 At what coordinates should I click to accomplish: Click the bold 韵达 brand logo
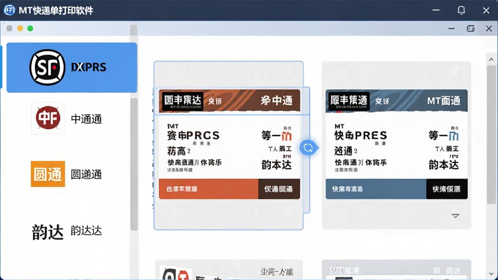(48, 232)
